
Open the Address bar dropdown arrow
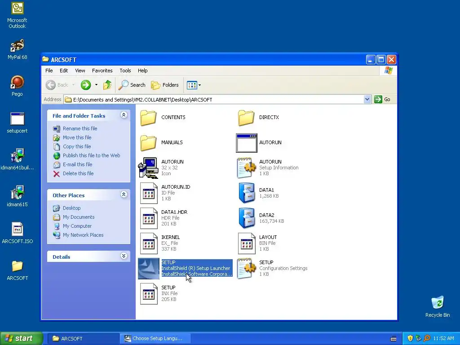pos(367,99)
